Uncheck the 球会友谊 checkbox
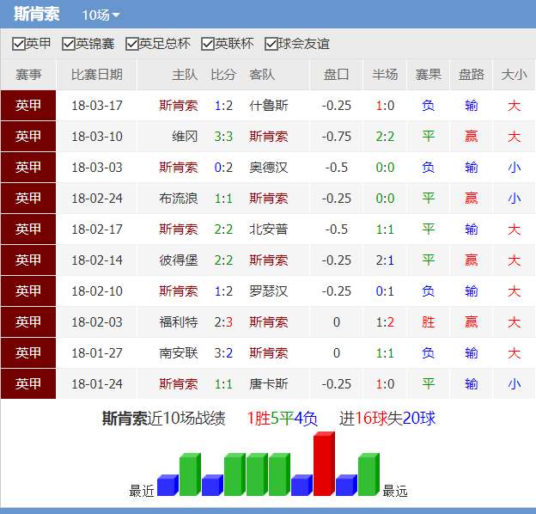 coord(271,44)
